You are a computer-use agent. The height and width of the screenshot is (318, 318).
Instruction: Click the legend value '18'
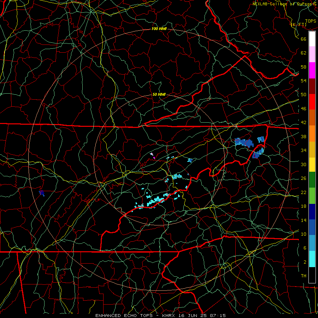click(x=304, y=206)
